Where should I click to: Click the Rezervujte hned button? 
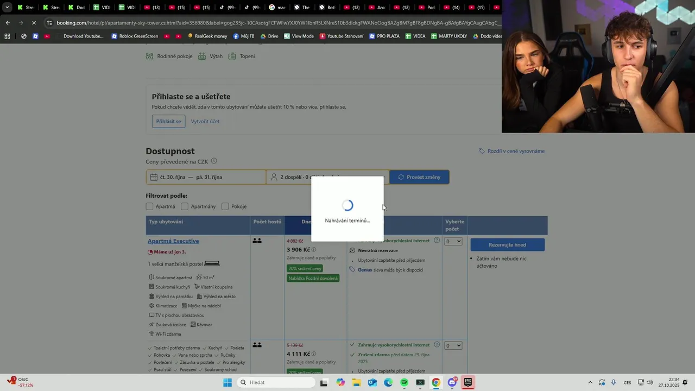[507, 245]
